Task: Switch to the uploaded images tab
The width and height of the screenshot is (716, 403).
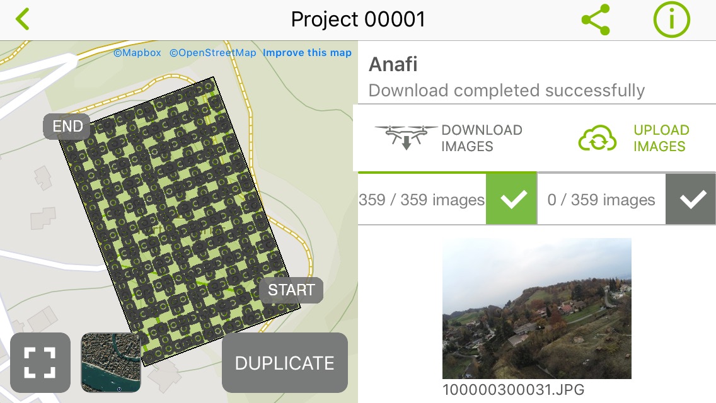Action: pos(601,199)
